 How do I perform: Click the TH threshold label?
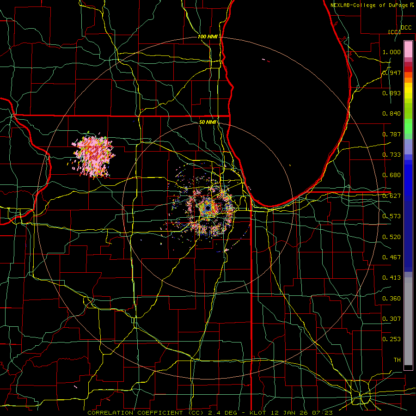point(397,360)
